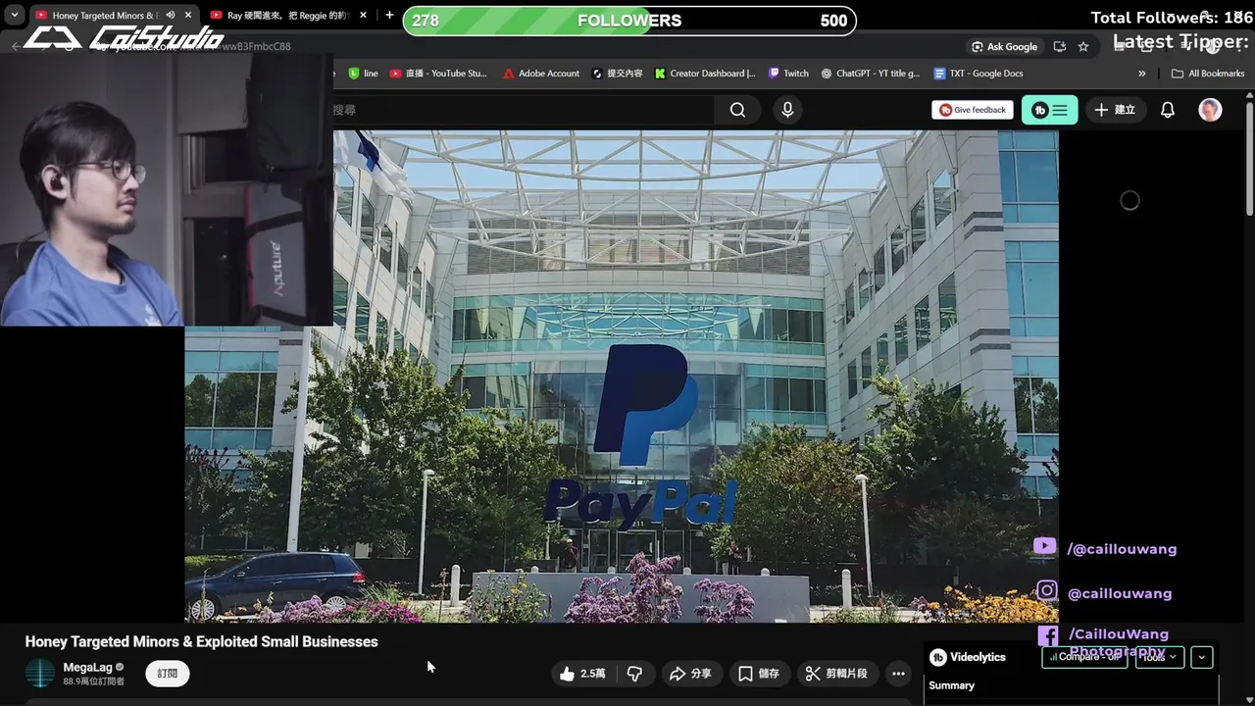Open the ChatGPT - YT title bookmark

pyautogui.click(x=871, y=74)
